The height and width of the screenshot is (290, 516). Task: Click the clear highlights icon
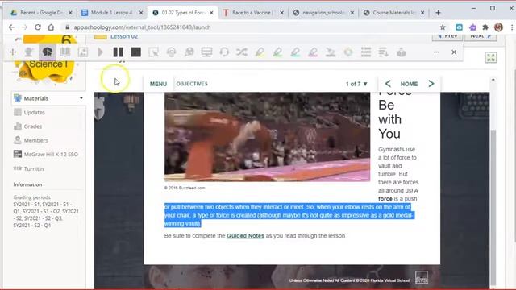pyautogui.click(x=331, y=52)
